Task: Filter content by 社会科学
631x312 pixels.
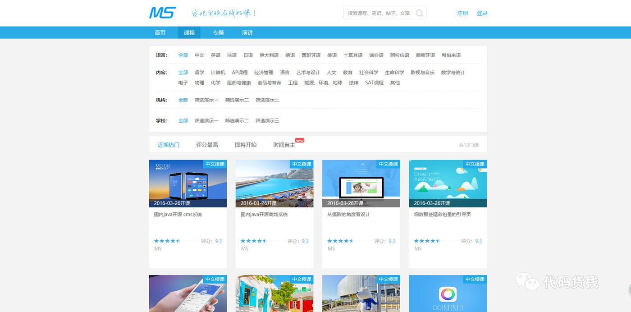Action: click(x=369, y=72)
